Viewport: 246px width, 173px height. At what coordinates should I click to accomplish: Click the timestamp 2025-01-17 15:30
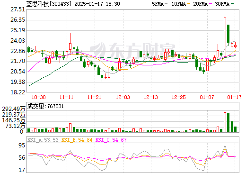pos(97,4)
